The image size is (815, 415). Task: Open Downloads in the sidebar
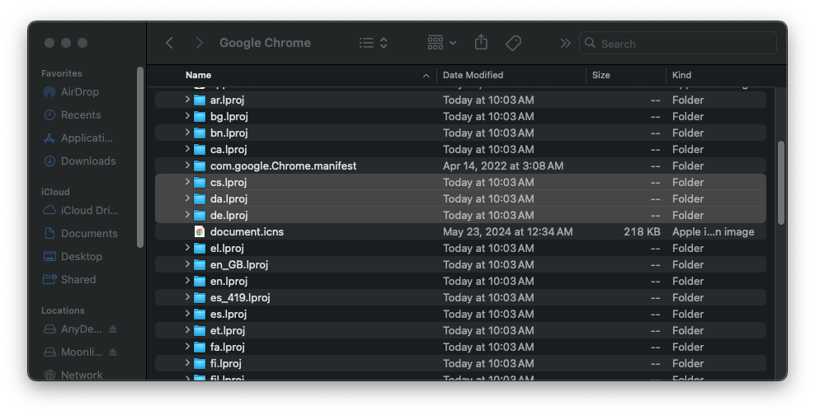tap(80, 161)
